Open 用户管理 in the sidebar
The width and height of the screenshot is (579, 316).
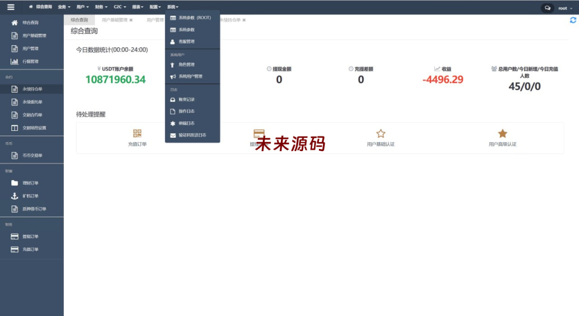click(32, 49)
